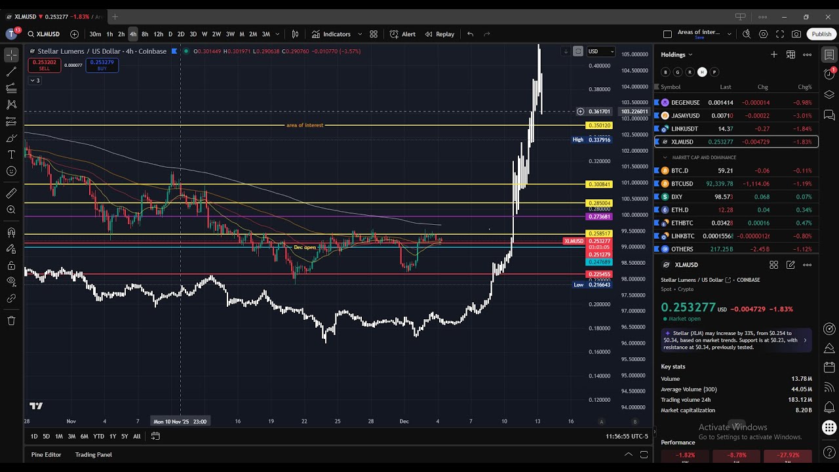This screenshot has width=839, height=472.
Task: Open the Pine Editor tab
Action: pyautogui.click(x=46, y=454)
